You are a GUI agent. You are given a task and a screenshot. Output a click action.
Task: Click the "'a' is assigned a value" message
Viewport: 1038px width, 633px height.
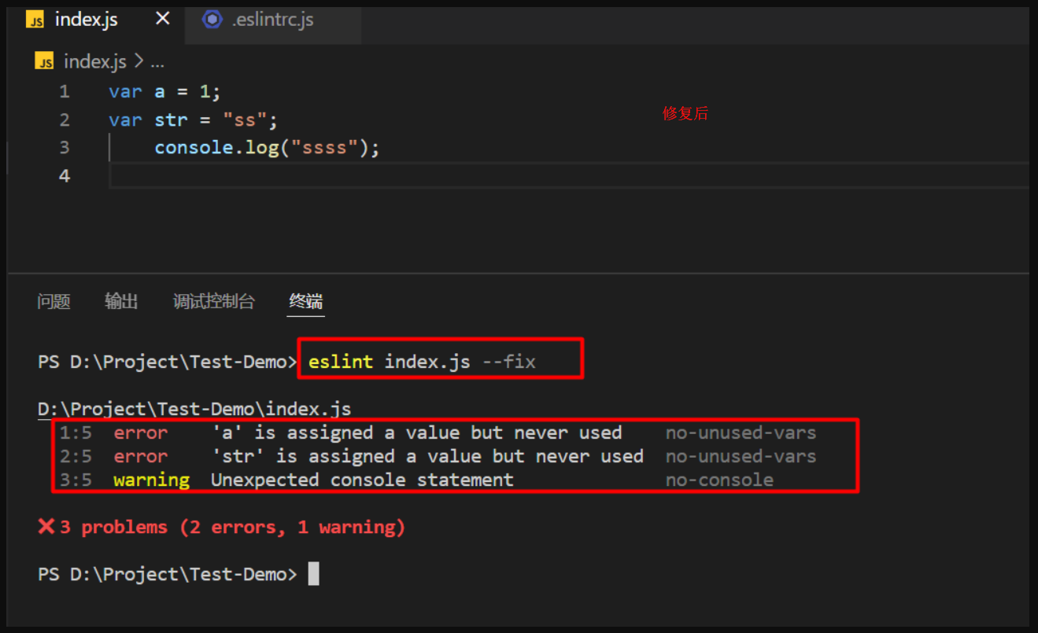(417, 432)
